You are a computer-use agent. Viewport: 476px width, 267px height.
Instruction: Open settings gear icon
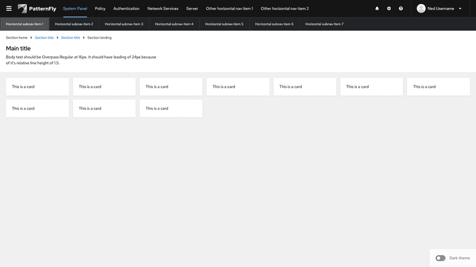(389, 9)
